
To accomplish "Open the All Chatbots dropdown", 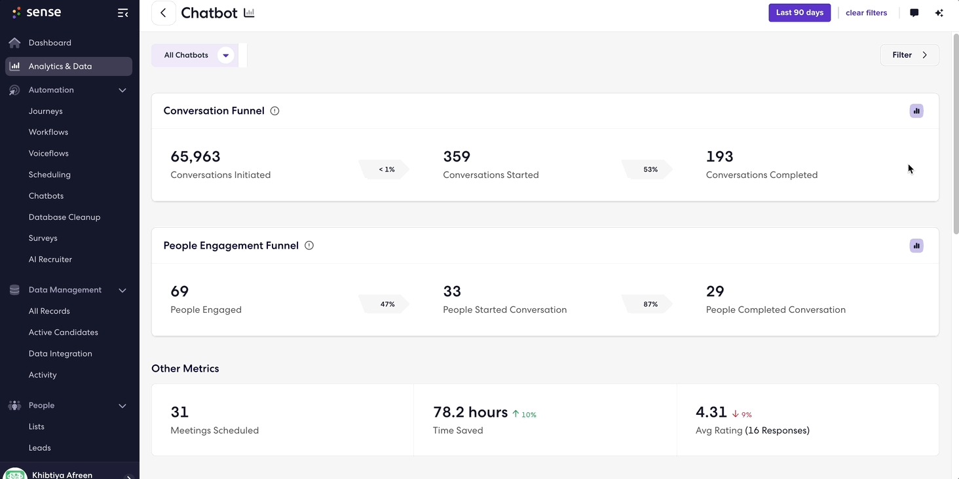I will [194, 55].
